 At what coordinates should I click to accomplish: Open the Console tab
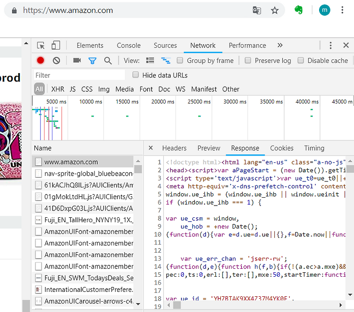pyautogui.click(x=128, y=46)
